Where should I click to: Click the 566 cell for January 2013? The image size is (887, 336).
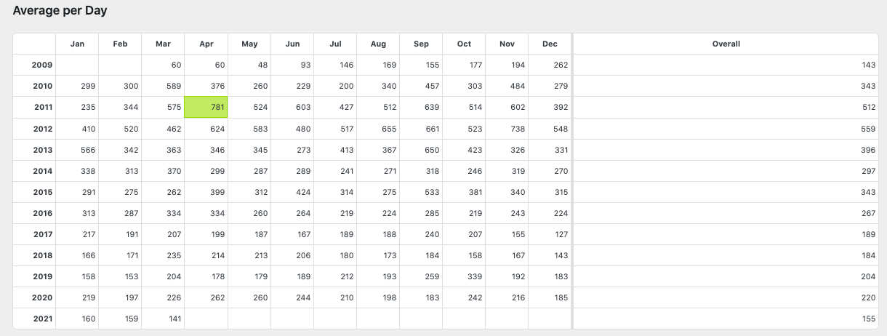78,150
